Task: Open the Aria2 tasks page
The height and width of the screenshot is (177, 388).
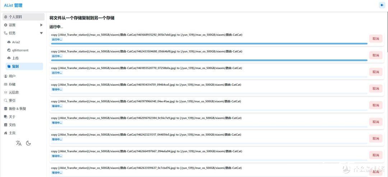Action: [x=16, y=42]
